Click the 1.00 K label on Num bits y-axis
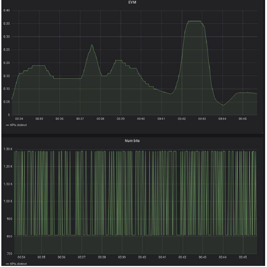Viewport: 267px width, 267px height. tap(8, 201)
